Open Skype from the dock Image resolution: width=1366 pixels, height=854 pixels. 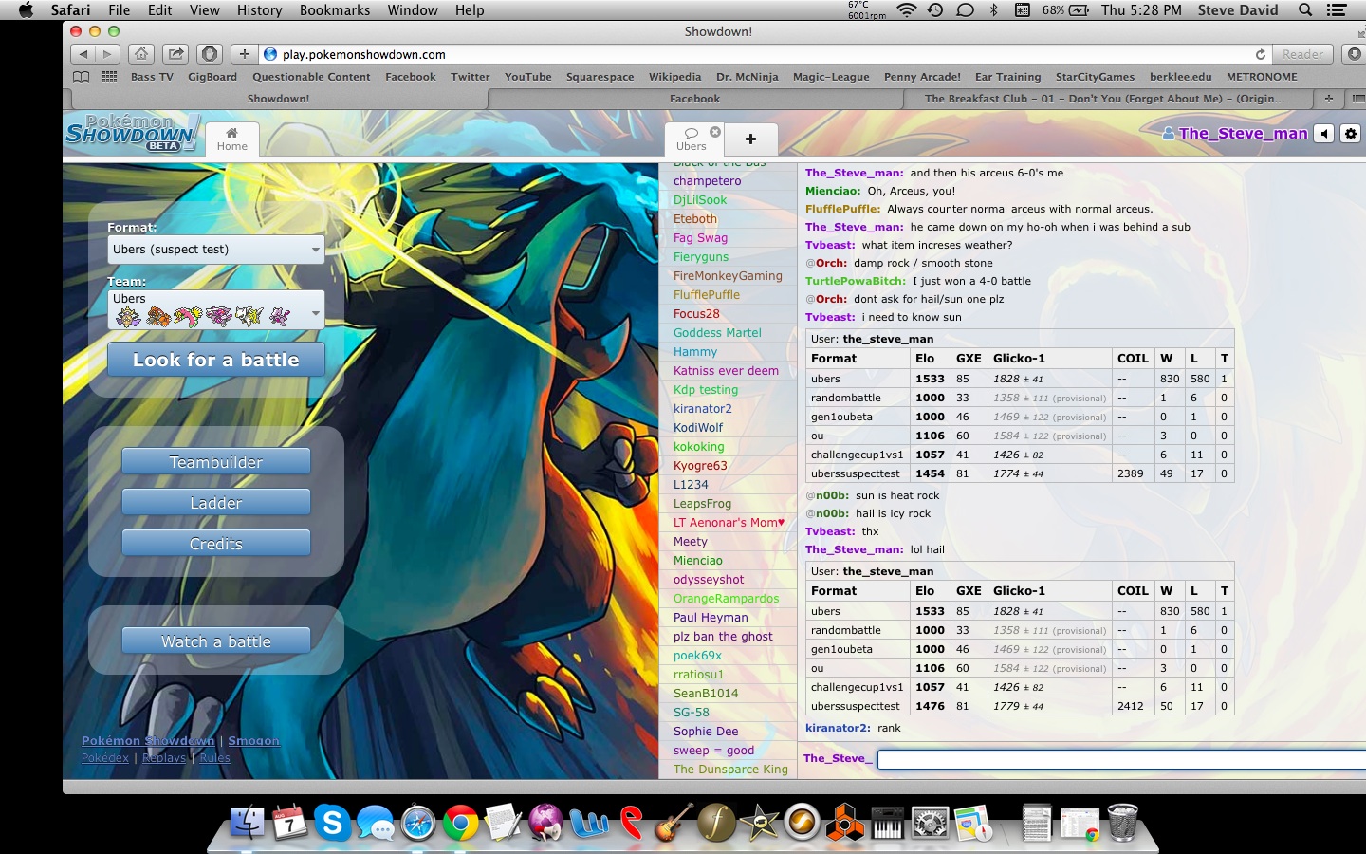(332, 822)
